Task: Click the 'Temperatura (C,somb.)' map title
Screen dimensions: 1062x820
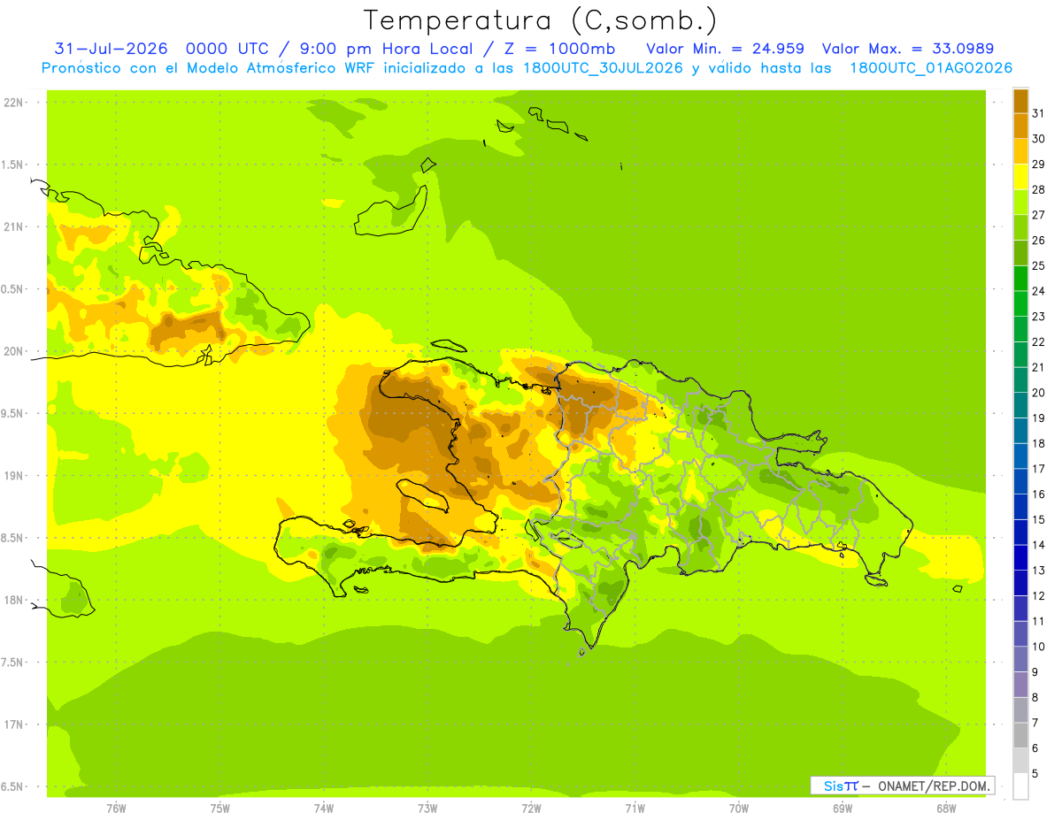Action: point(541,20)
